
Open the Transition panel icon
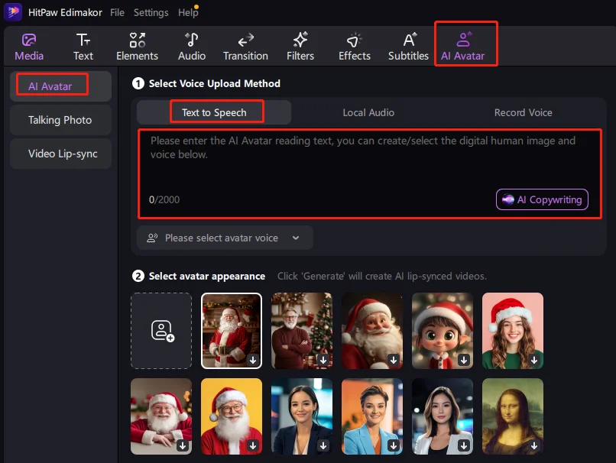tap(245, 40)
